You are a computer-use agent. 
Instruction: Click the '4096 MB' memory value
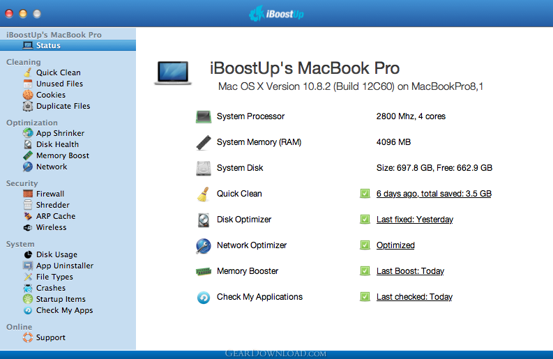point(393,142)
